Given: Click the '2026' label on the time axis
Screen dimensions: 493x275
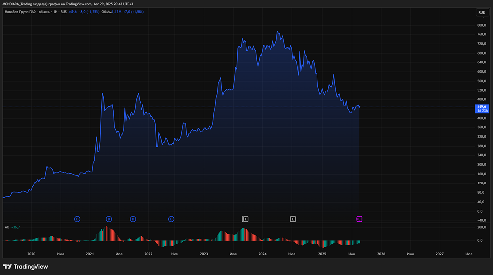Looking at the screenshot, I should click(381, 254).
